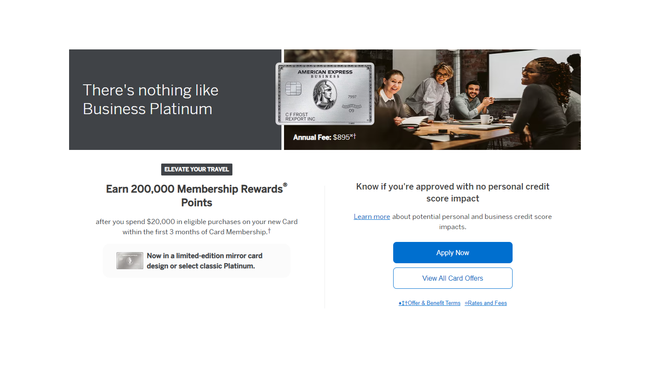The height and width of the screenshot is (368, 655).
Task: Open the Rates and Fees link
Action: [x=486, y=303]
